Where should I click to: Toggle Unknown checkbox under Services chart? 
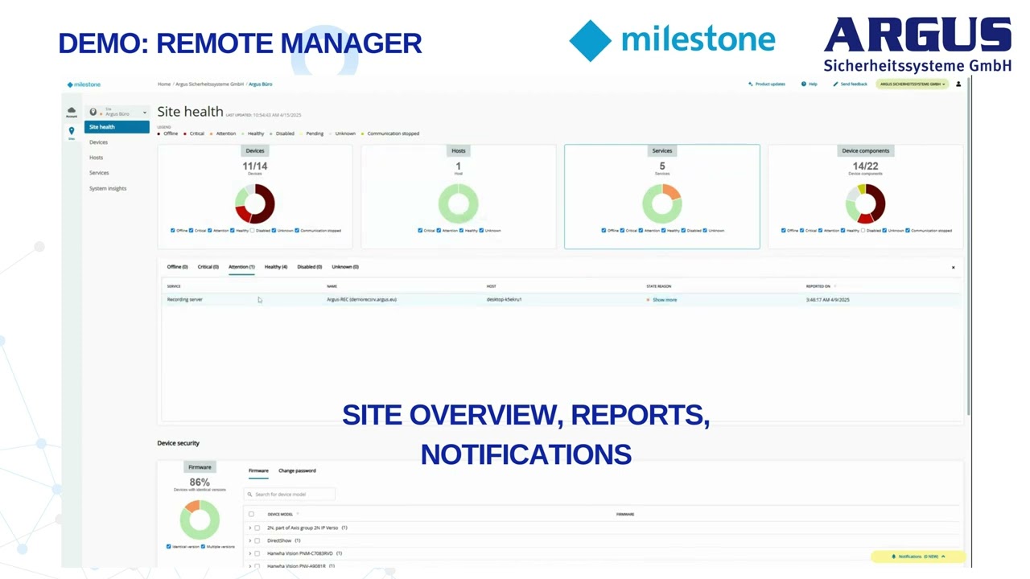[x=705, y=231]
